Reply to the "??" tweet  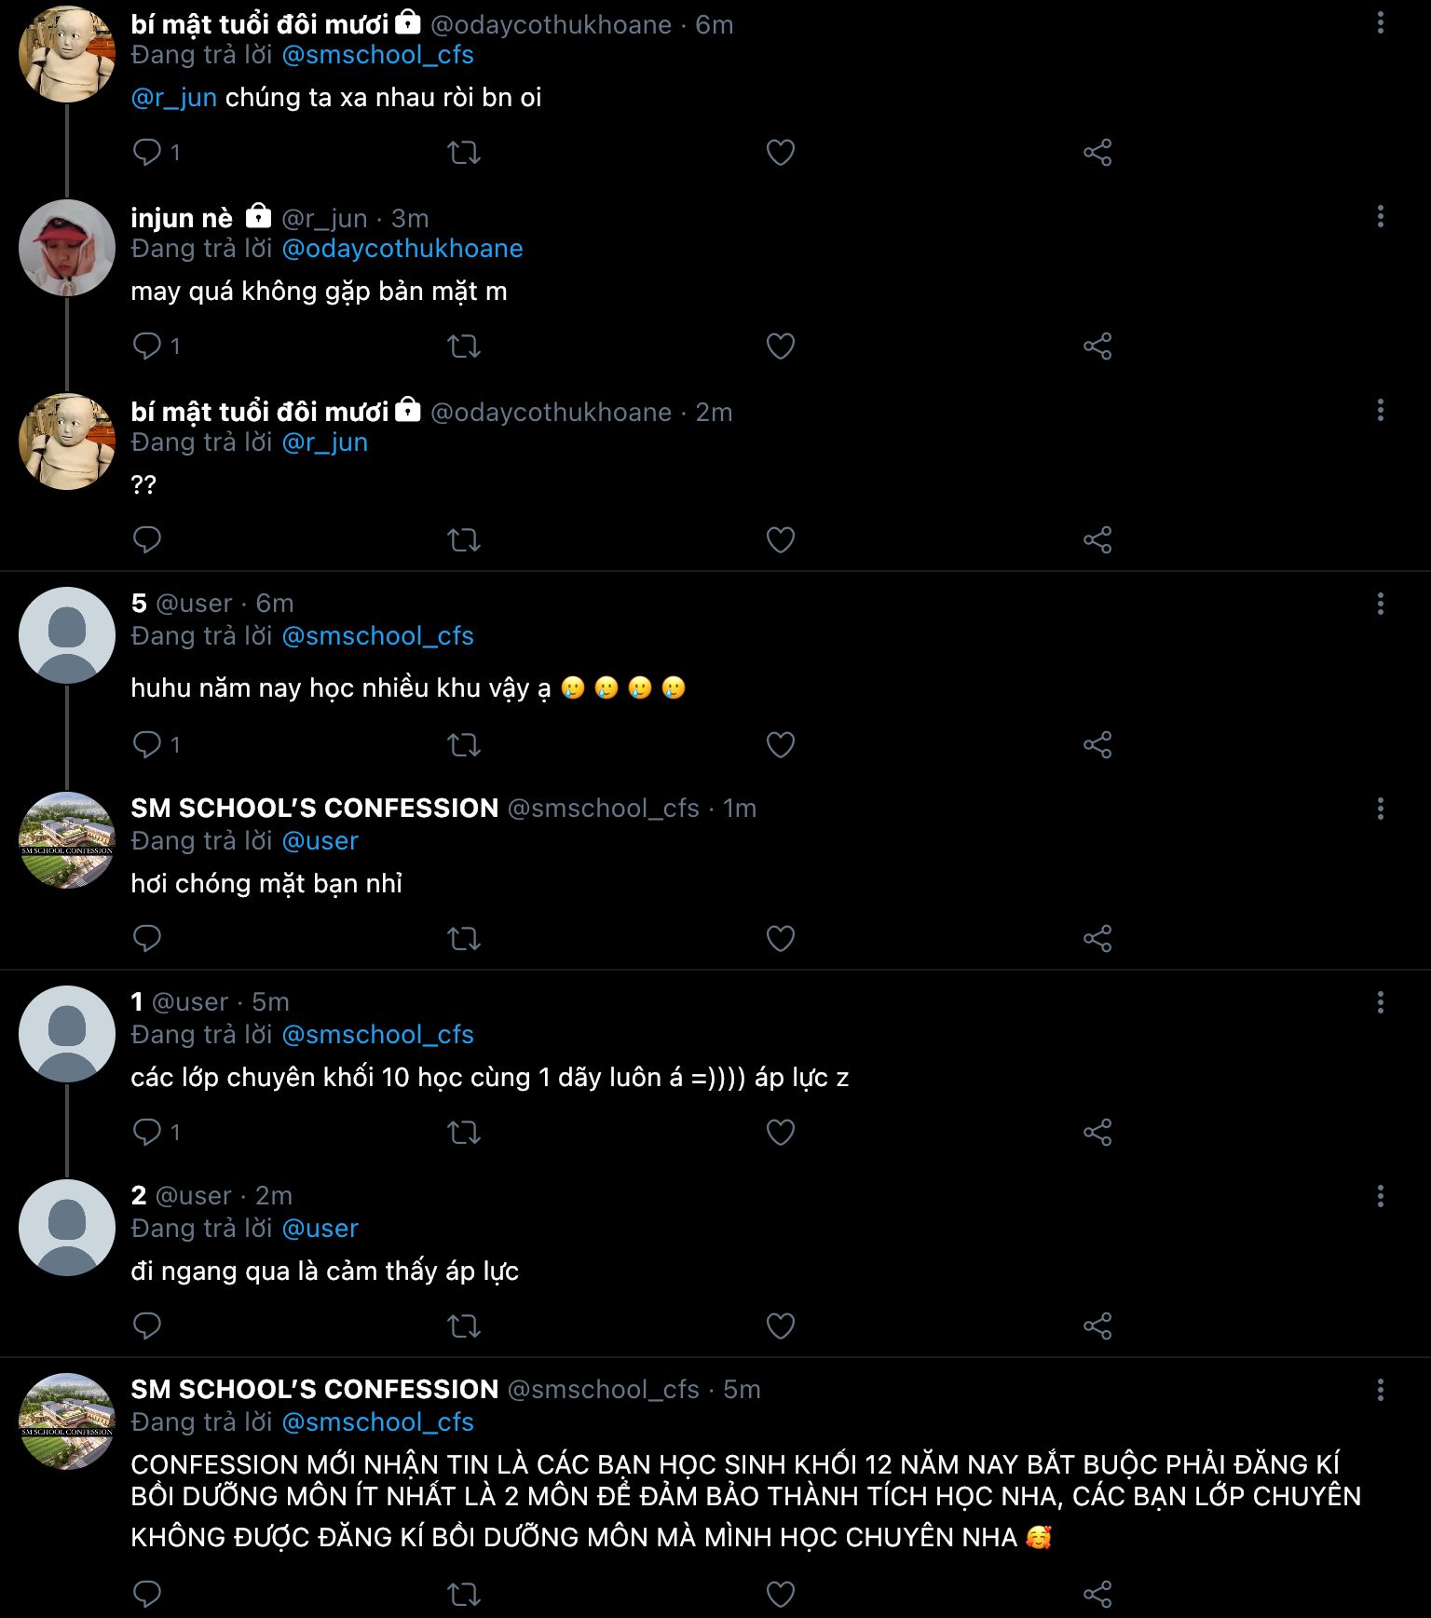147,539
